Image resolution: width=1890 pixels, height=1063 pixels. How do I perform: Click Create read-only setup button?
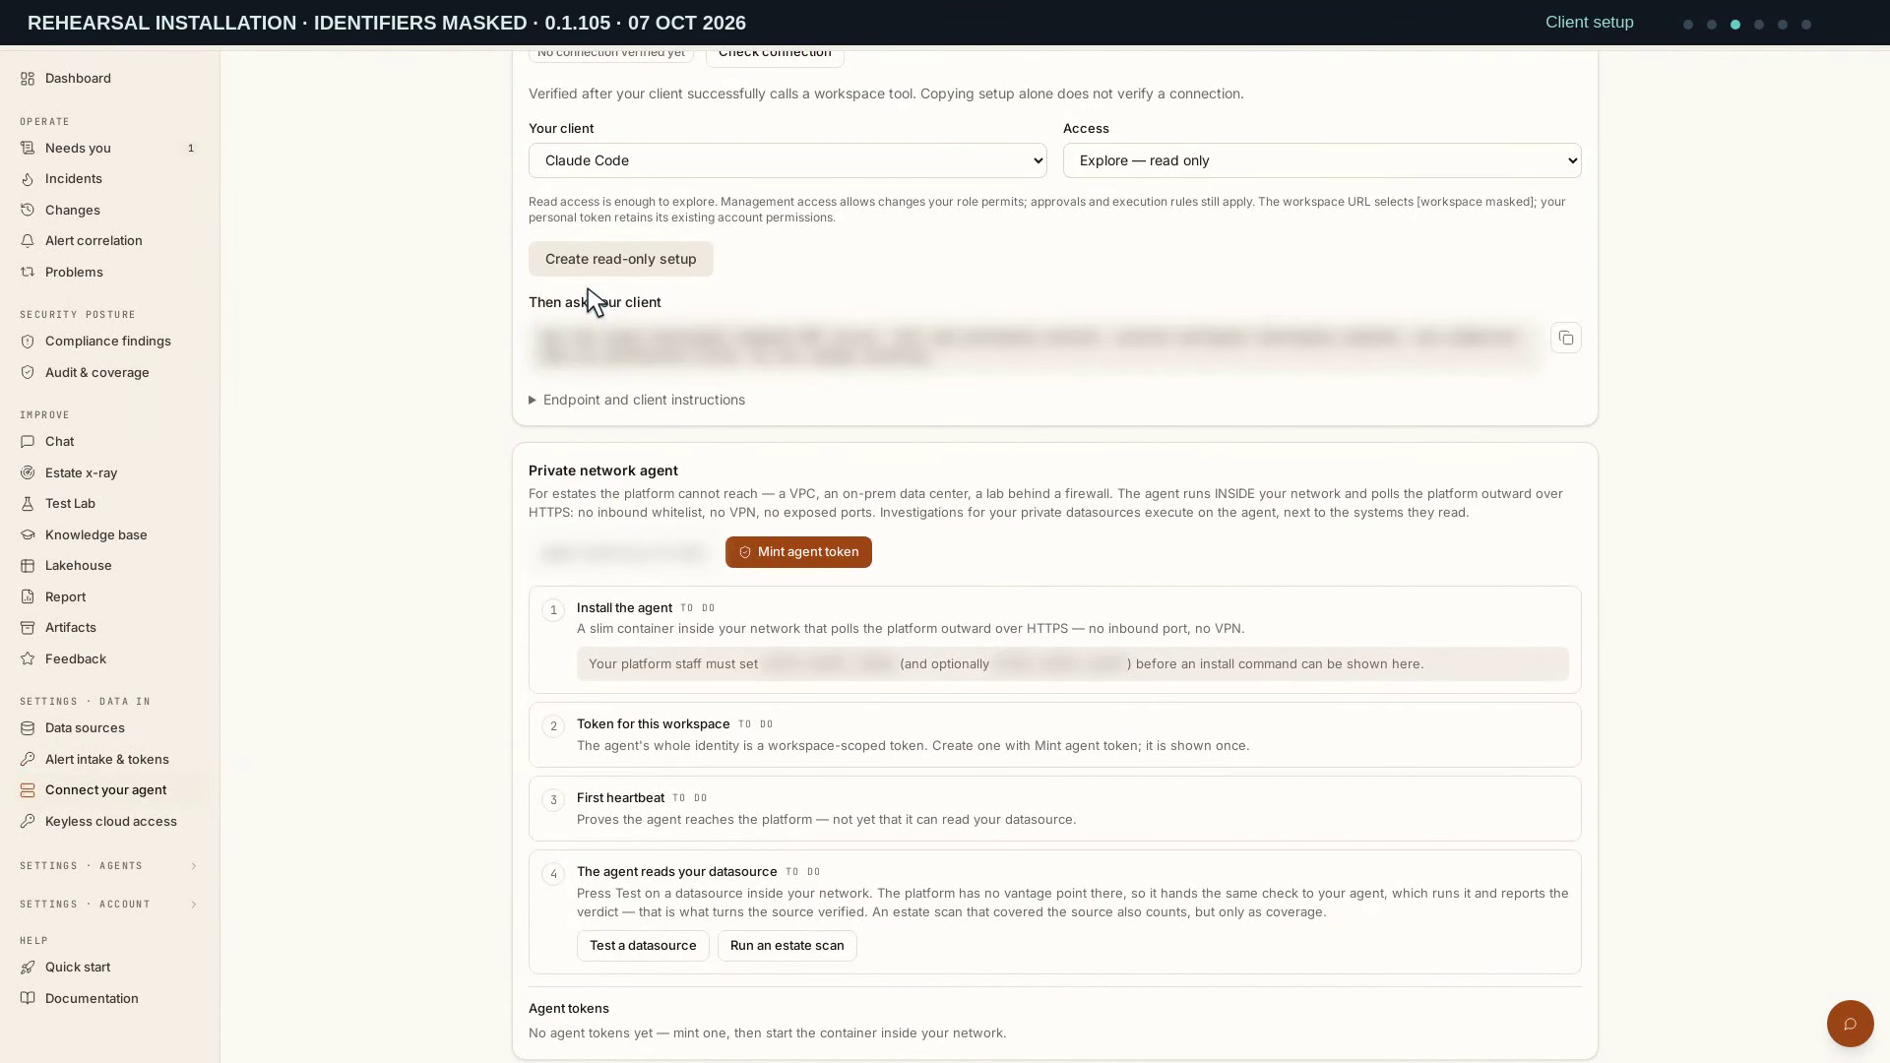(x=621, y=259)
